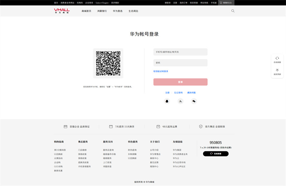Open 消费者业务网站 in top bar
This screenshot has height=186, width=286.
(67, 3)
